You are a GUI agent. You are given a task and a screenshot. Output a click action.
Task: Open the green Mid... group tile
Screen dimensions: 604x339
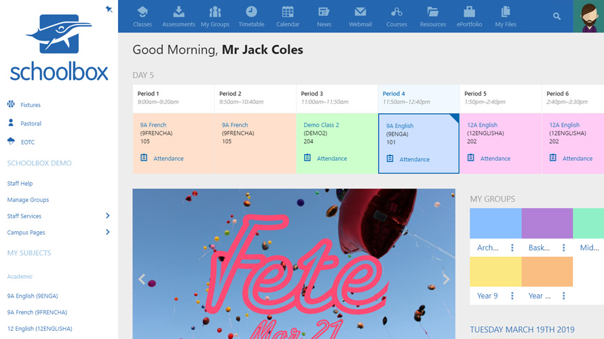point(588,223)
